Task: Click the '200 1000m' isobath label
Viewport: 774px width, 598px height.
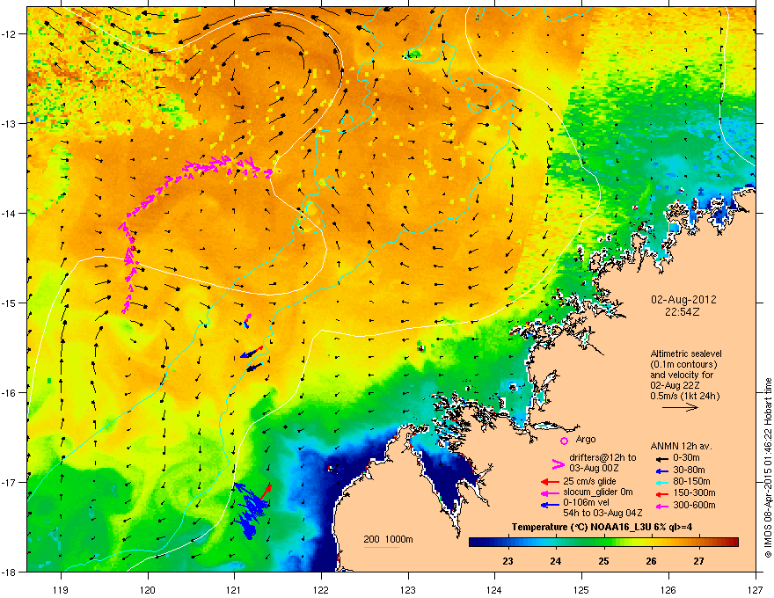Action: point(388,539)
